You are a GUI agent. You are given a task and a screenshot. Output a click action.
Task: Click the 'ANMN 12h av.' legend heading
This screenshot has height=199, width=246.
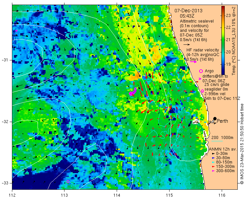(223, 149)
